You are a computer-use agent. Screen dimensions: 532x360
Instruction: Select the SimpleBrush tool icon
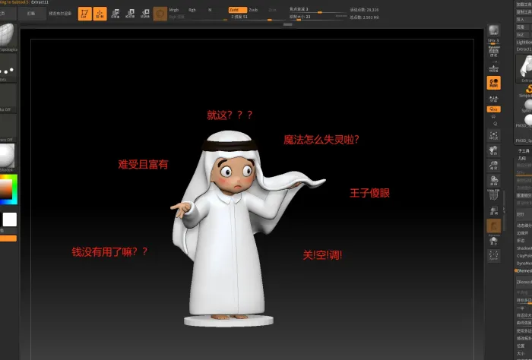528,90
